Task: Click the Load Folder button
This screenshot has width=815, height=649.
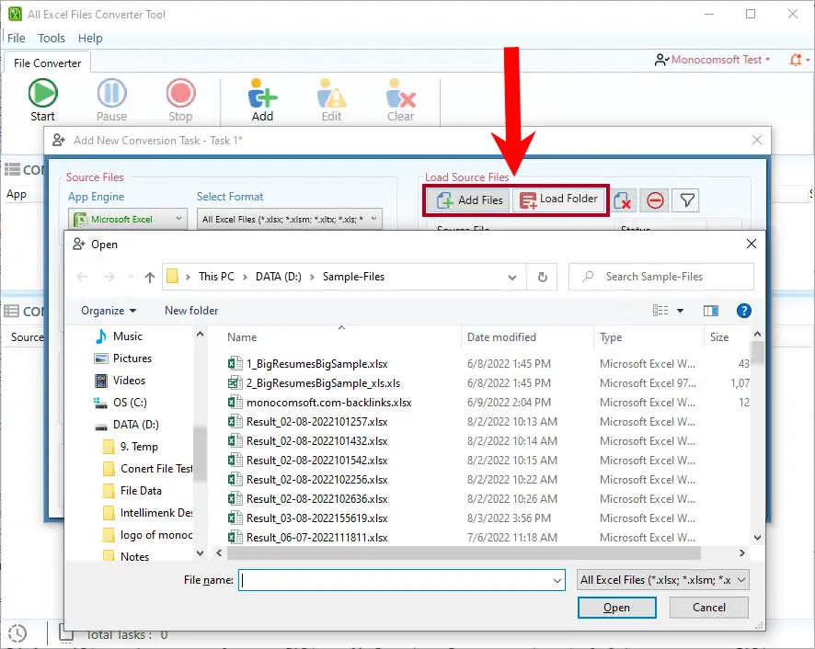Action: pos(559,199)
